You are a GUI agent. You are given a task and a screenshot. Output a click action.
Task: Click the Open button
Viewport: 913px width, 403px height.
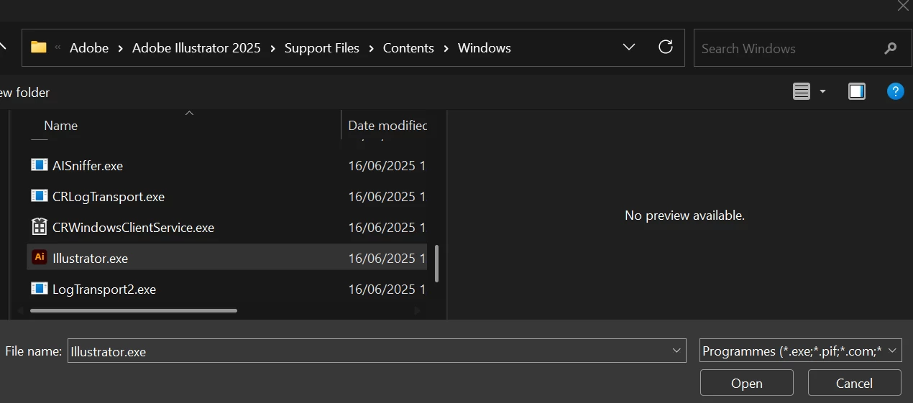pyautogui.click(x=747, y=383)
